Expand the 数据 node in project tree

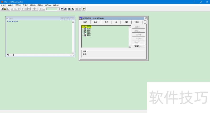tap(83, 27)
